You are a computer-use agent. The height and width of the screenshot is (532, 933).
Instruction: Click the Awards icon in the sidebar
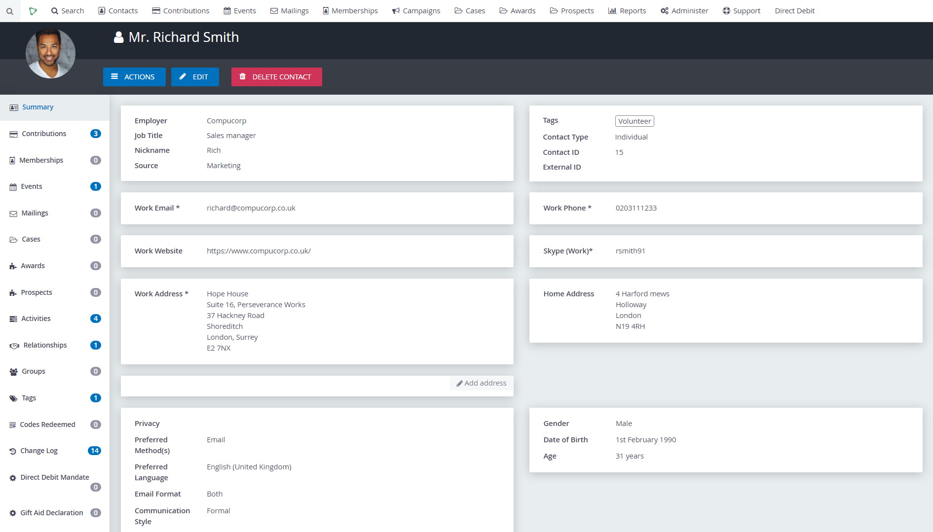(12, 265)
